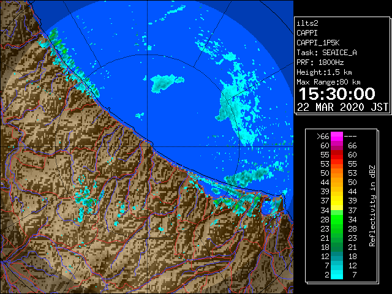Click the 'Task: SEAICE_A' line
The image size is (392, 294).
(x=326, y=53)
